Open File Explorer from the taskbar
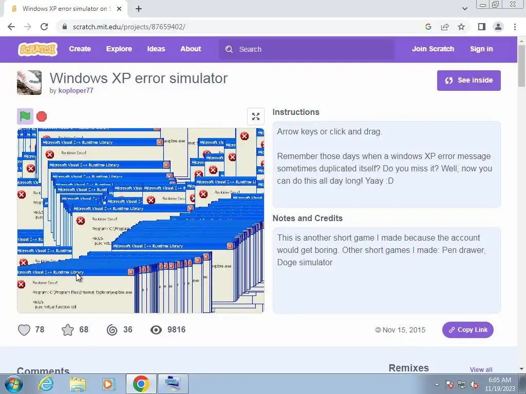The height and width of the screenshot is (394, 526). pyautogui.click(x=77, y=384)
